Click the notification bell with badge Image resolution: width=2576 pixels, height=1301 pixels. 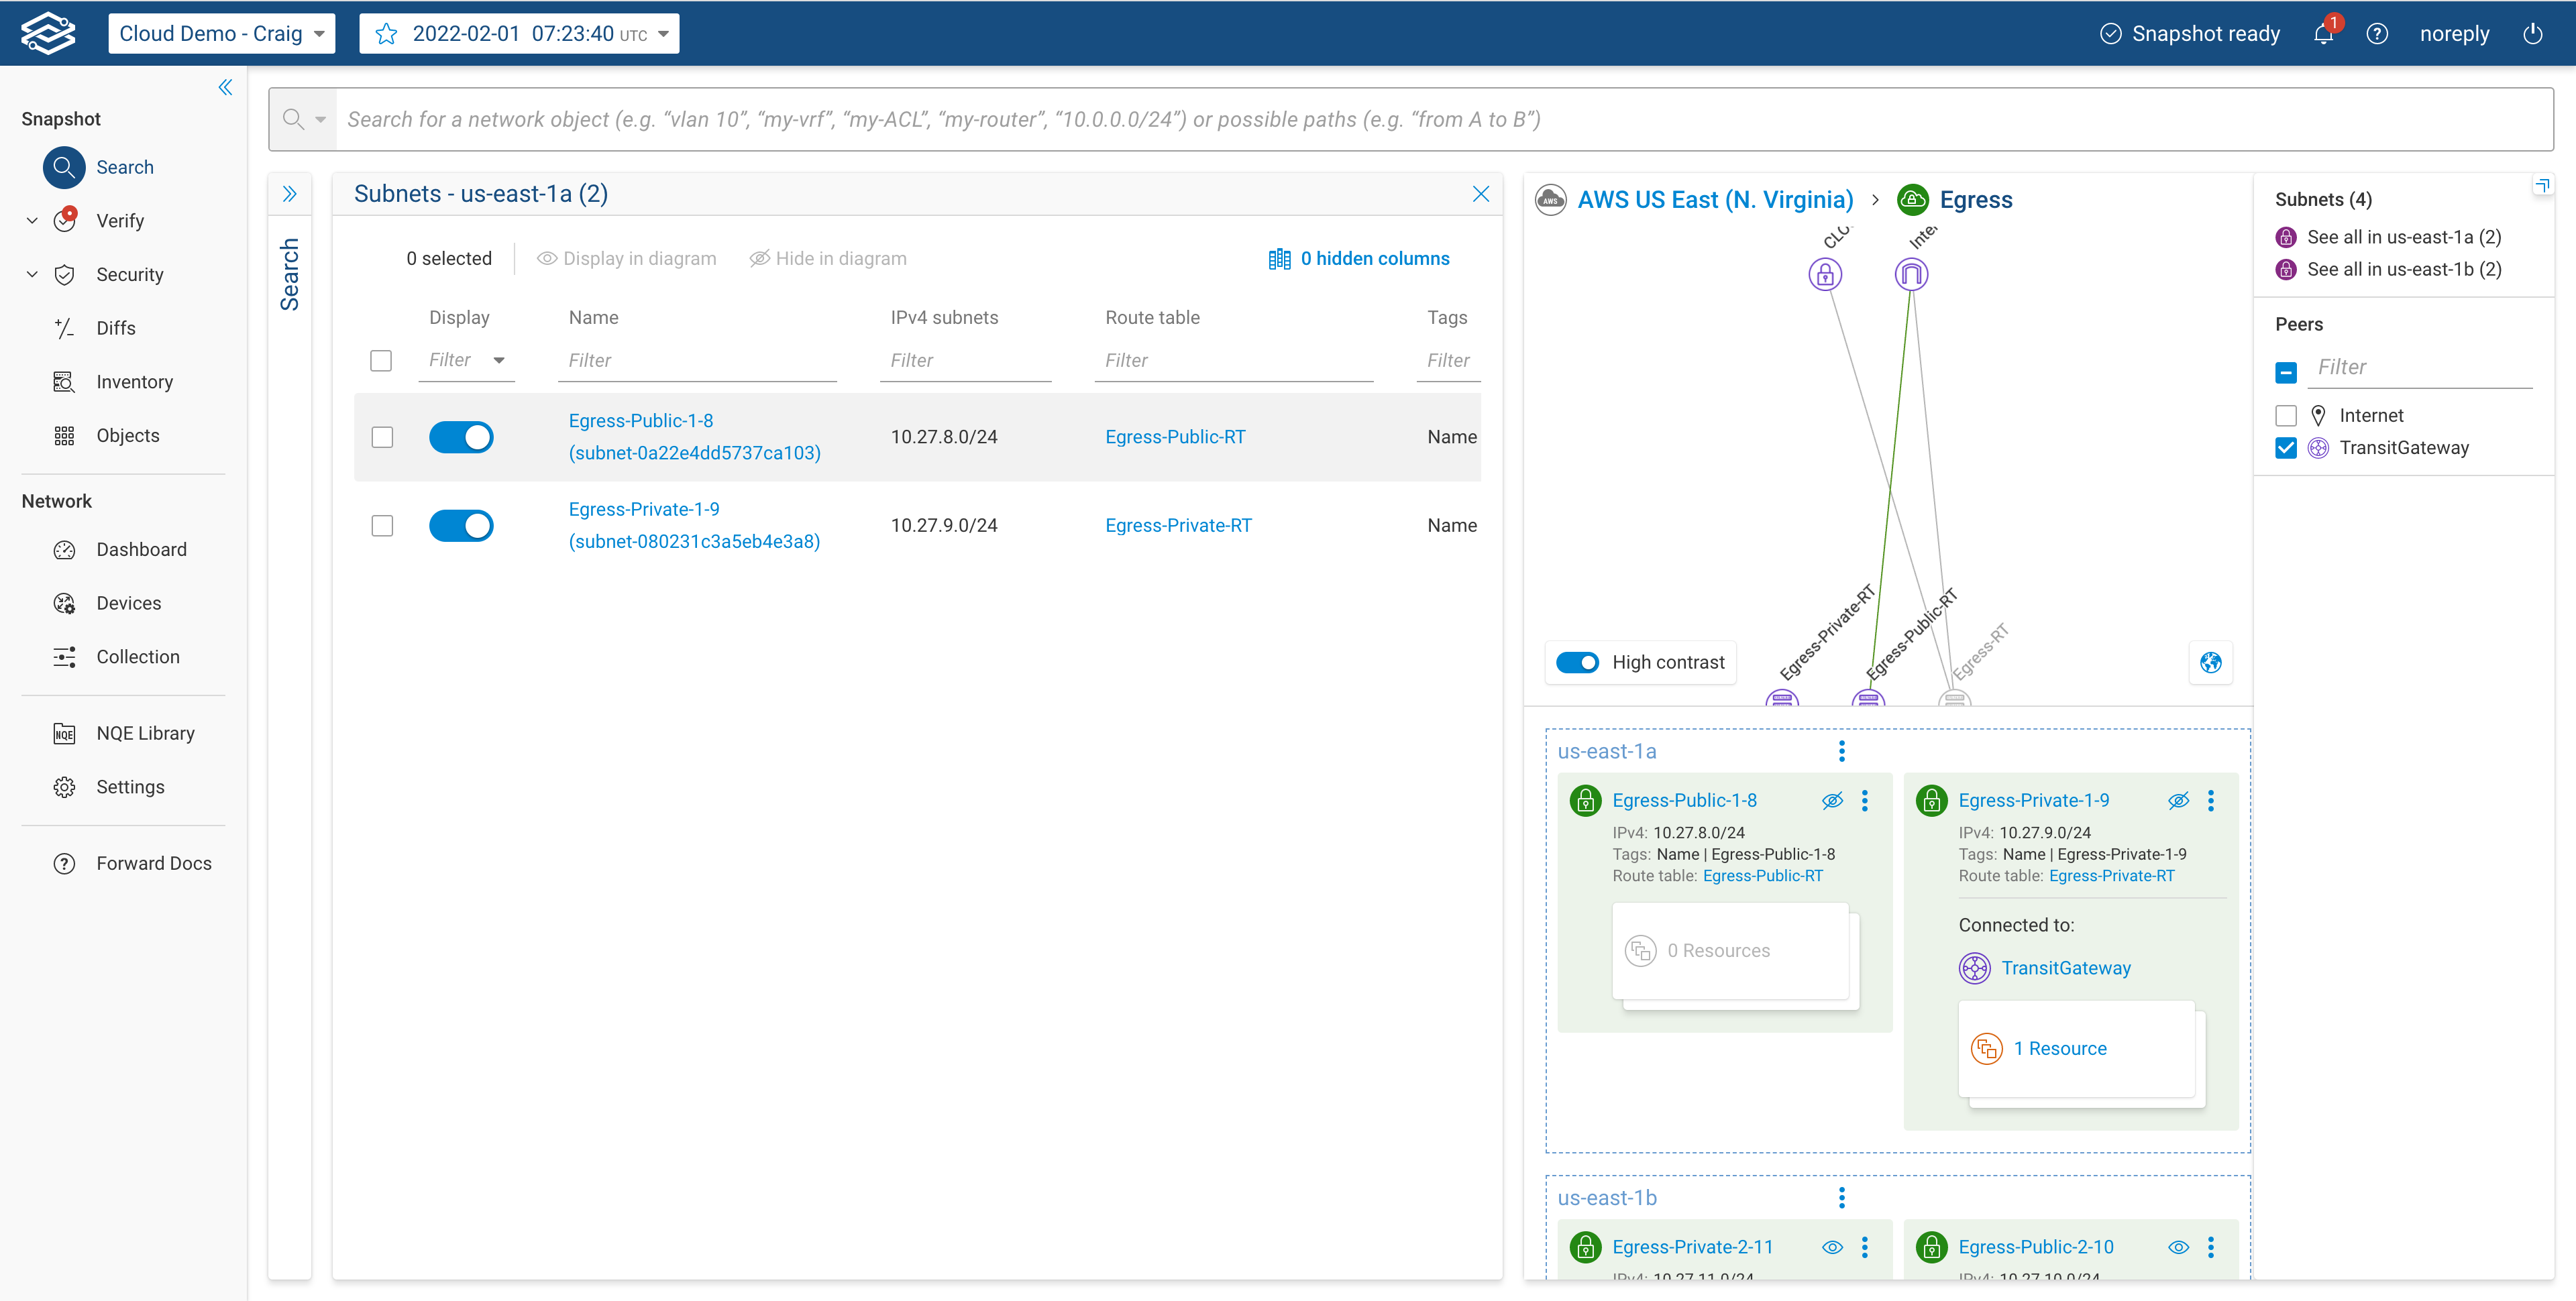(x=2322, y=33)
